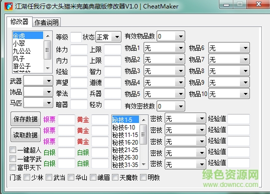
Task: Select 九公公 in the character list
Action: pyautogui.click(x=28, y=51)
